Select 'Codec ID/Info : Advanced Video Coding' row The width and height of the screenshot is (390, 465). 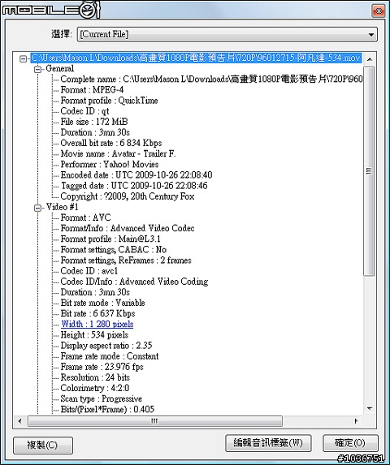coord(134,282)
